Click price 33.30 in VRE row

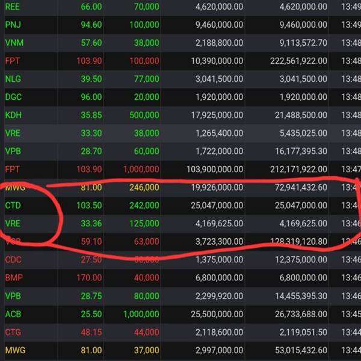click(x=91, y=133)
